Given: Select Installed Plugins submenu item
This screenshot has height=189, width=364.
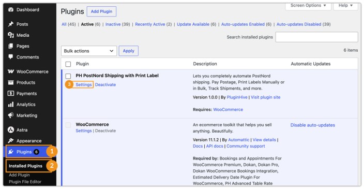Looking at the screenshot, I should tap(25, 166).
